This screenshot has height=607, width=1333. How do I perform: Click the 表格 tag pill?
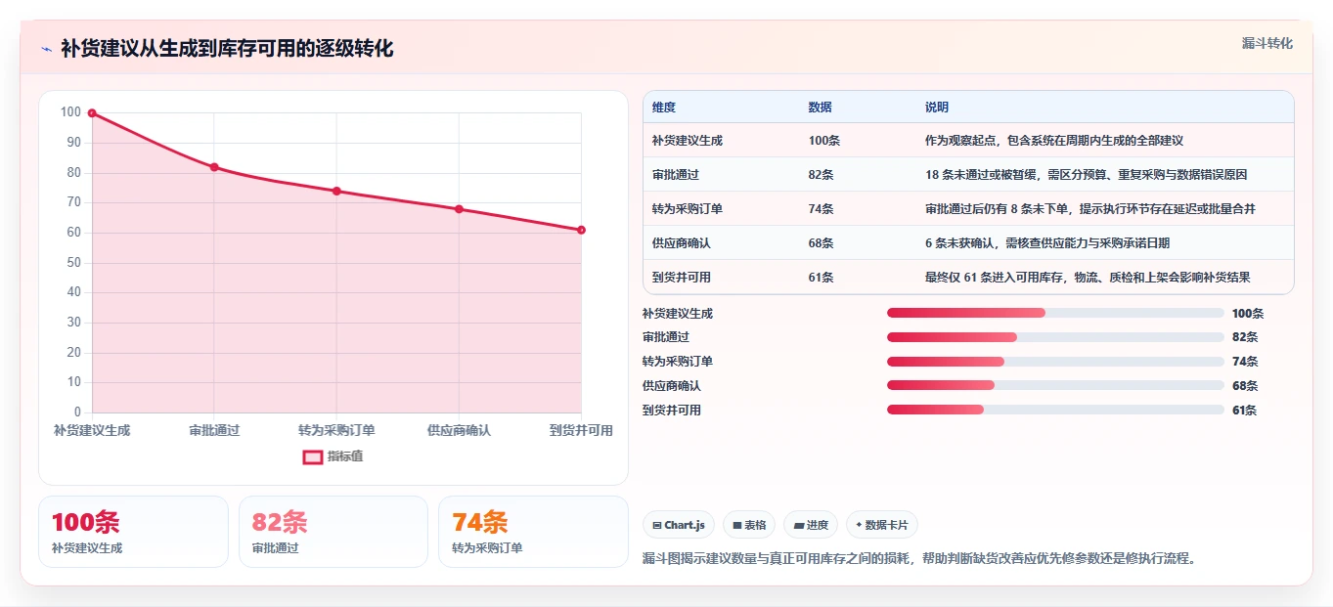coord(749,525)
